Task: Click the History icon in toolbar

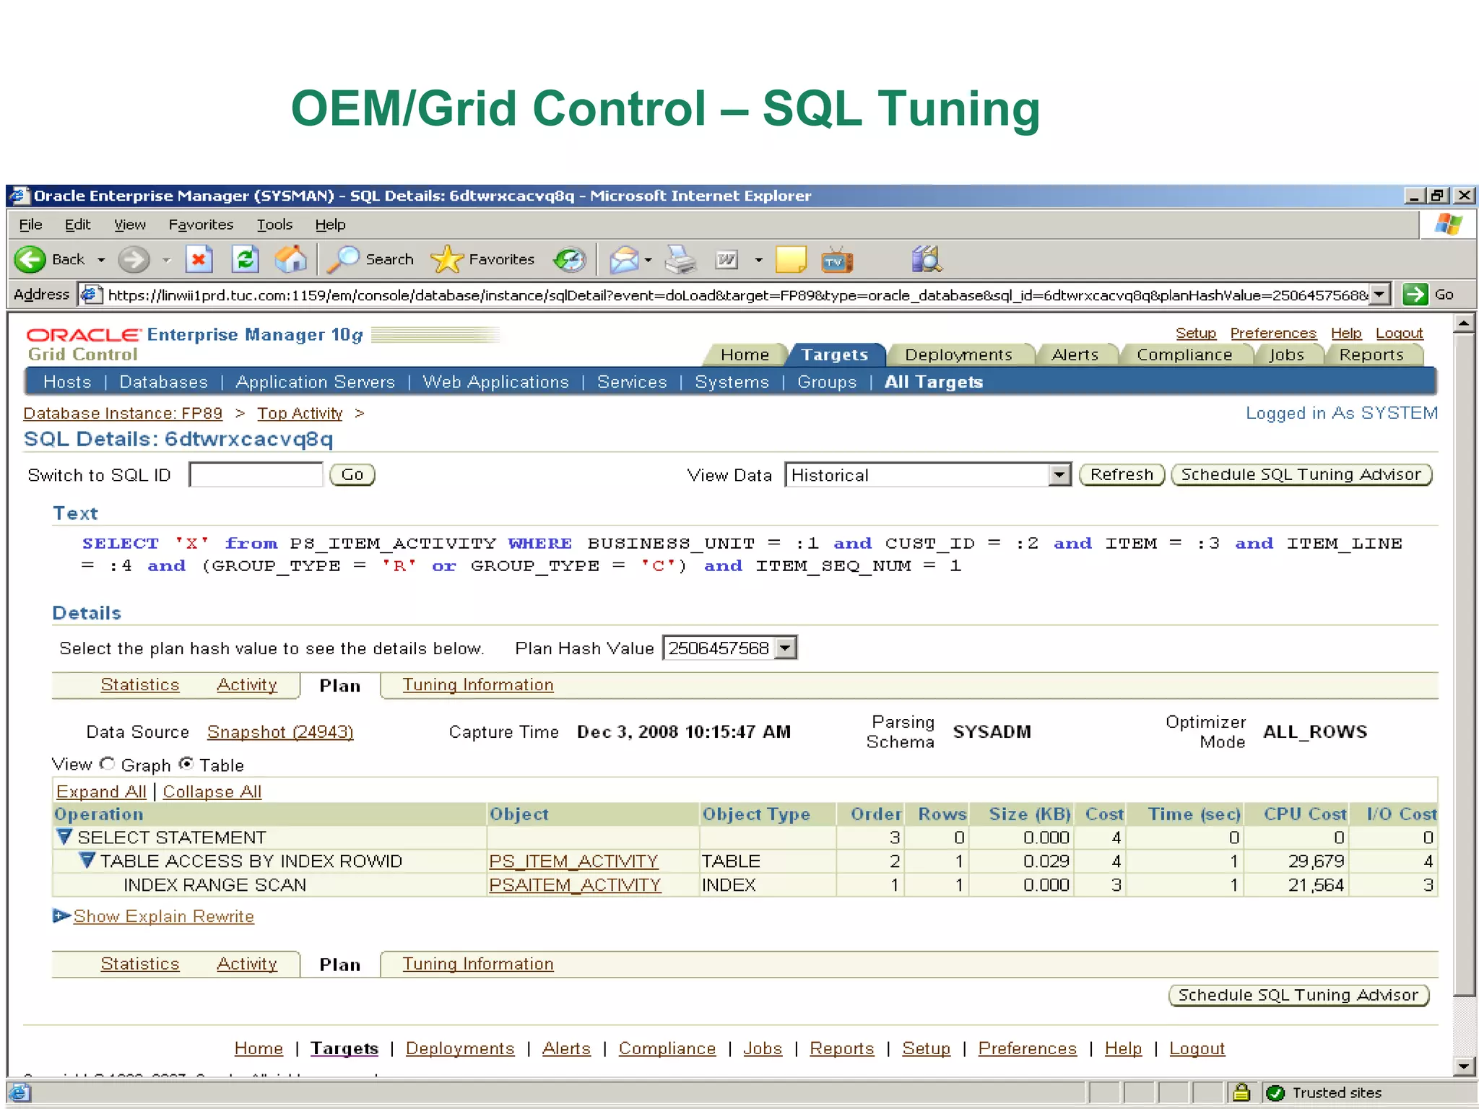Action: pyautogui.click(x=570, y=260)
